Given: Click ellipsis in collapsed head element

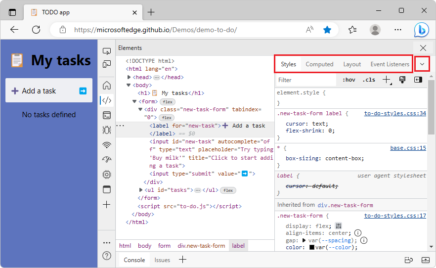Looking at the screenshot, I should [x=157, y=77].
